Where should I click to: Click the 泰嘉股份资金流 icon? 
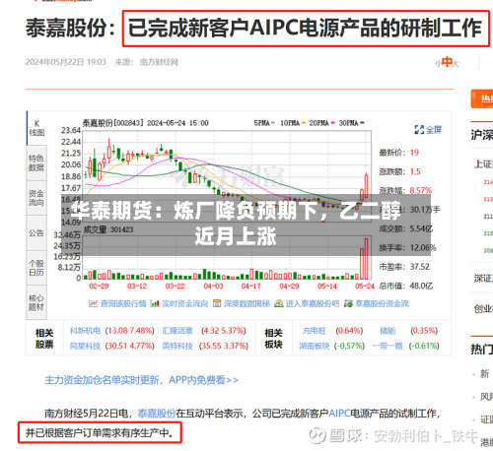pos(348,303)
